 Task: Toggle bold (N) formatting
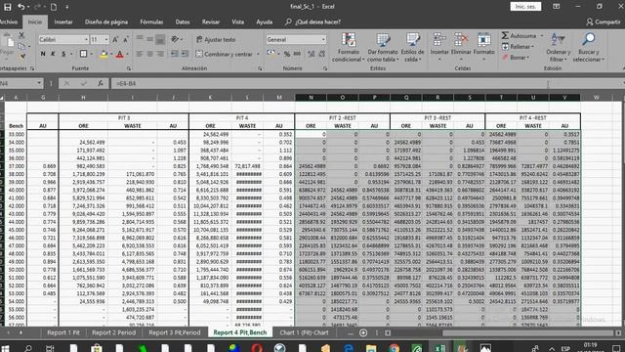tap(43, 54)
